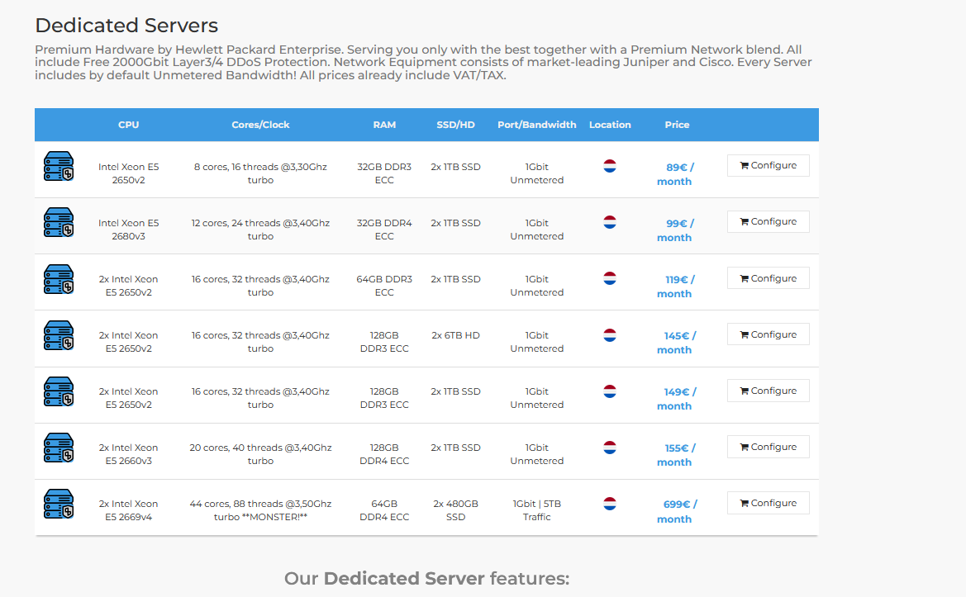Click the Location column header
966x597 pixels.
[610, 125]
